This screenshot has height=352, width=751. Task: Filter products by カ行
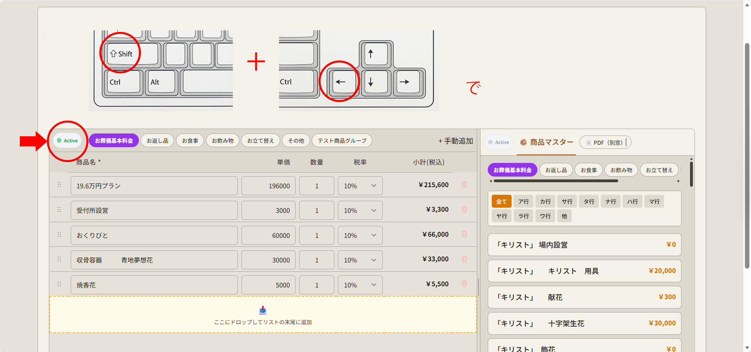click(545, 201)
